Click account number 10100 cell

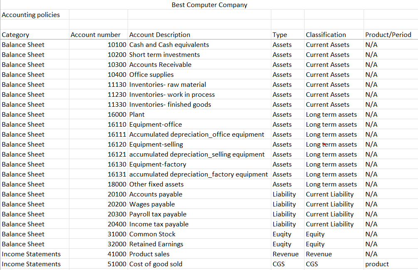click(x=98, y=45)
